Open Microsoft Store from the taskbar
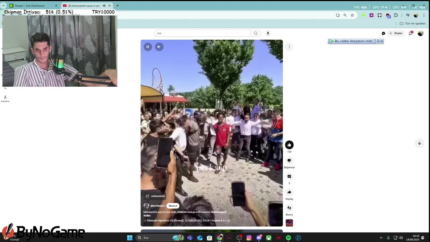The height and width of the screenshot is (242, 430). pos(210,238)
